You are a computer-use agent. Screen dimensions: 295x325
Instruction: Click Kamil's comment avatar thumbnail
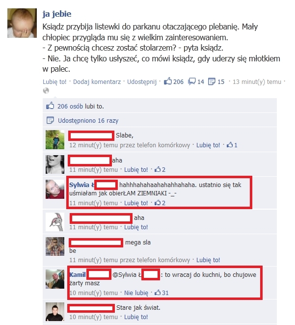[55, 279]
